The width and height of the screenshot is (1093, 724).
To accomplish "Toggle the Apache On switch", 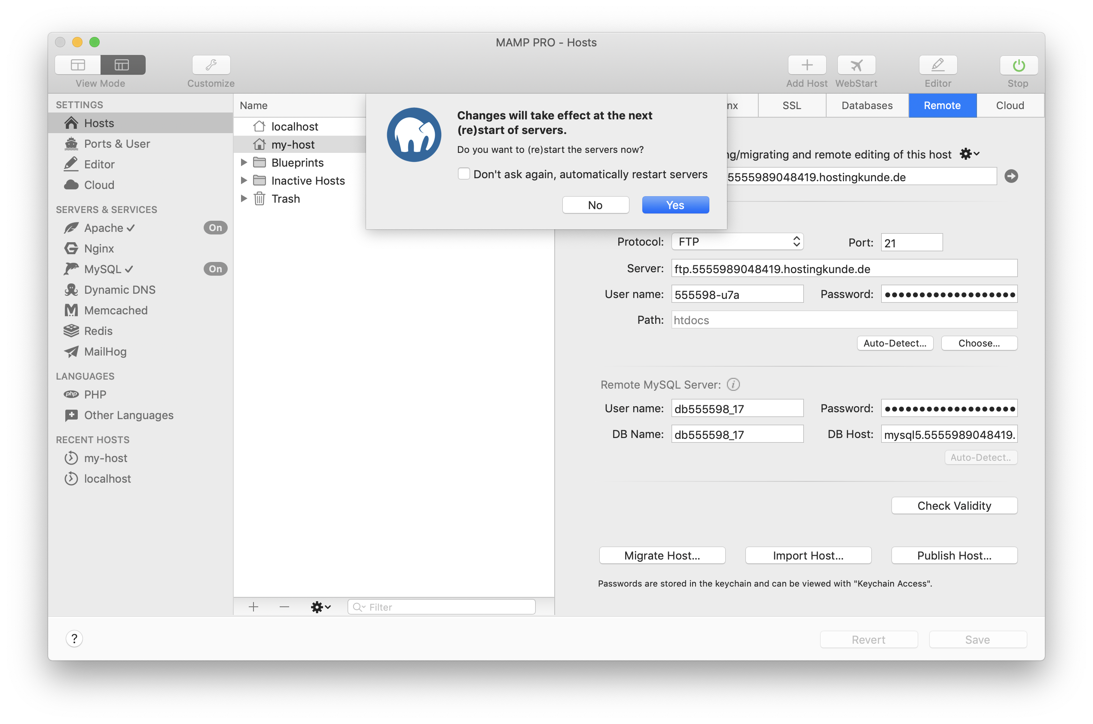I will coord(215,227).
